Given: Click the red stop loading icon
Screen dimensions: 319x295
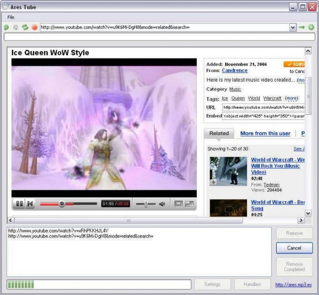Looking at the screenshot, I should (35, 27).
